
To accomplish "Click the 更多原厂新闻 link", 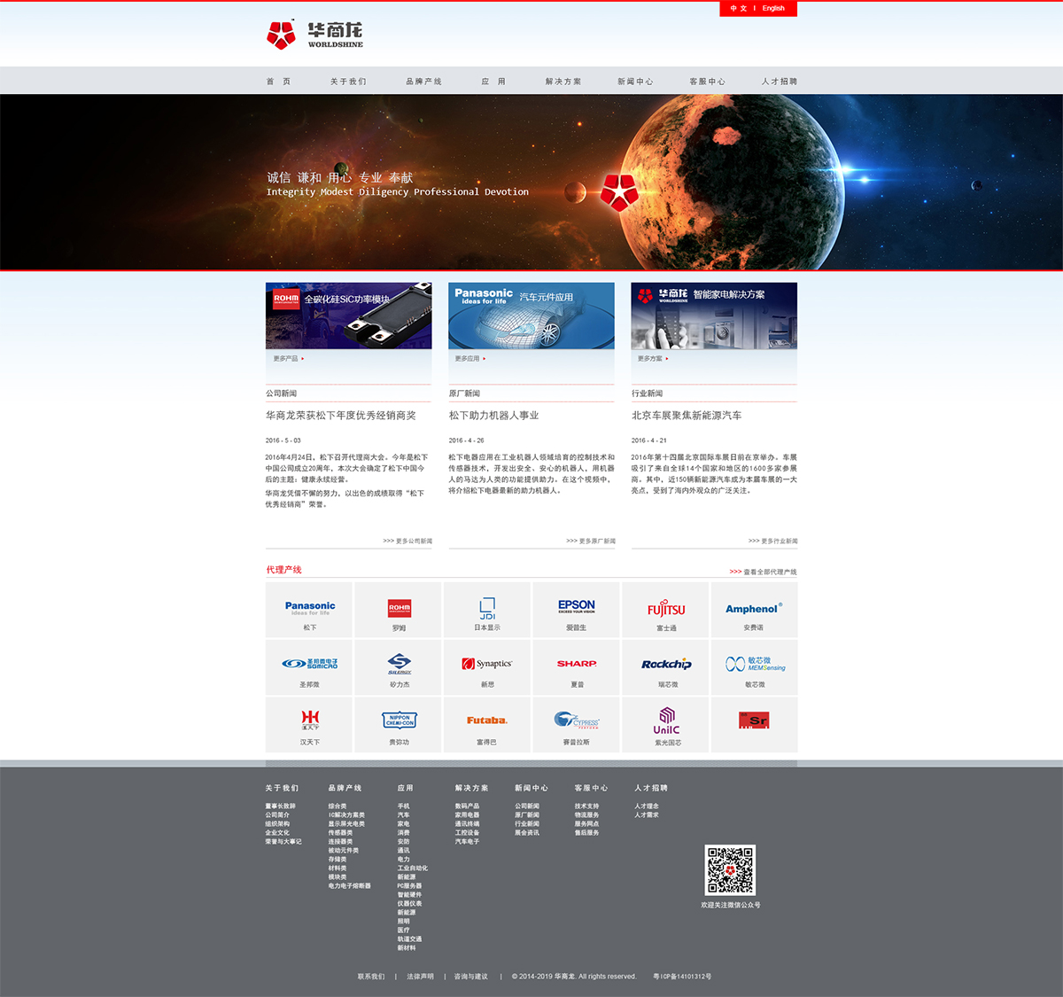I will 591,541.
